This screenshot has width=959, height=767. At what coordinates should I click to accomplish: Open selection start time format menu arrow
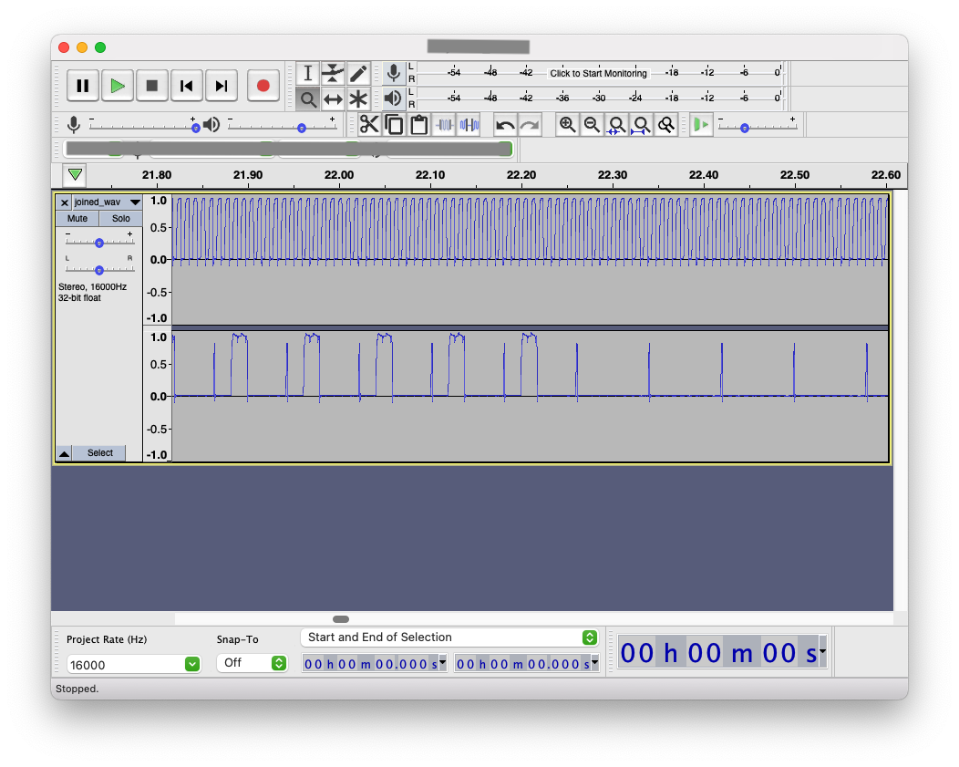(442, 662)
